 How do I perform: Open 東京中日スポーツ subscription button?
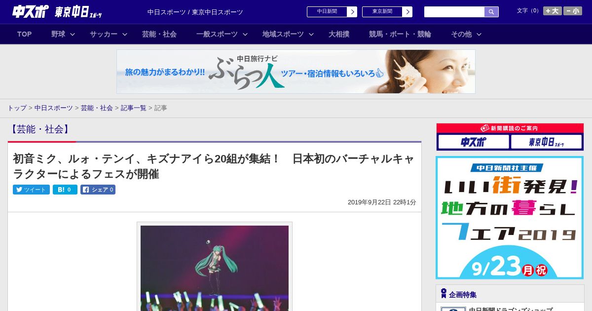(546, 142)
